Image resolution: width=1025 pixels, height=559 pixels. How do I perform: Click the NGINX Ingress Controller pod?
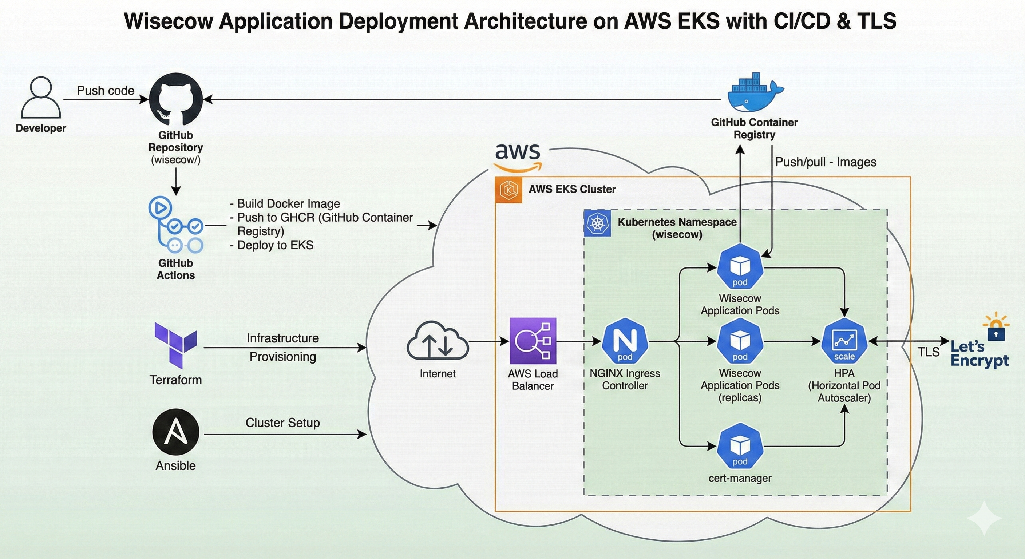click(625, 341)
